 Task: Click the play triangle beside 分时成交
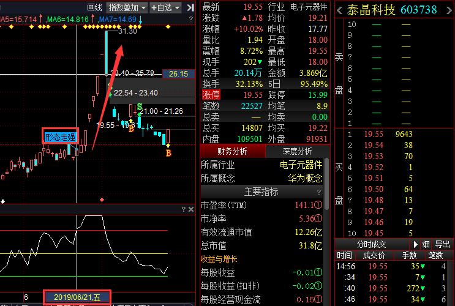(414, 243)
